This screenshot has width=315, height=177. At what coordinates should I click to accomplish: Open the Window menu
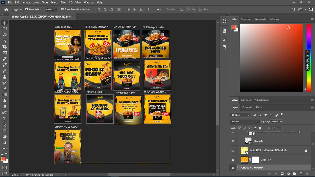coord(89,2)
